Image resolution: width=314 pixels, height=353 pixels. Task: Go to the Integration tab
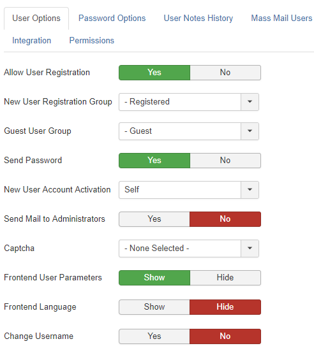click(x=31, y=41)
